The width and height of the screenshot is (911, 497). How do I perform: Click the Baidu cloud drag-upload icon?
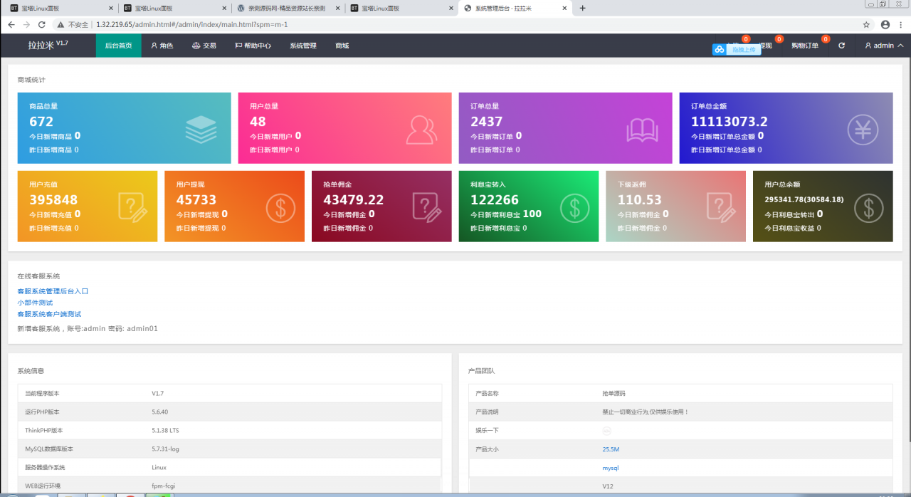[720, 50]
